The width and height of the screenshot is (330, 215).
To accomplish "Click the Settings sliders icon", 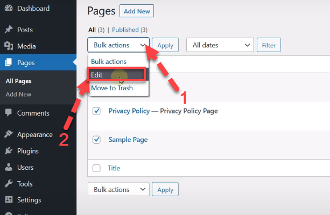I will pyautogui.click(x=9, y=199).
